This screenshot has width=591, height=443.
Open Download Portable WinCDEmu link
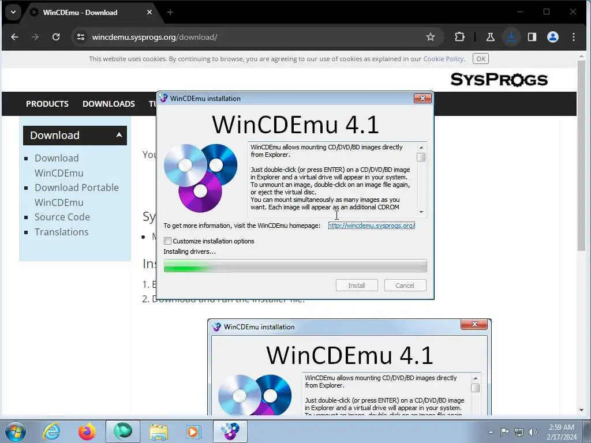pos(77,195)
